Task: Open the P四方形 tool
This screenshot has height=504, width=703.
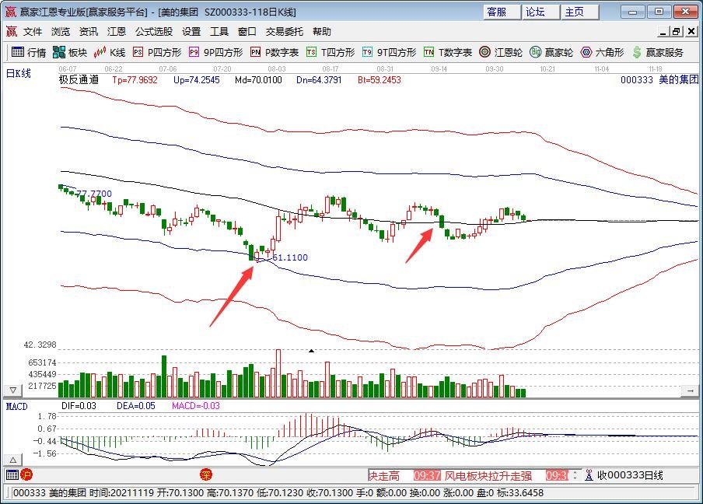Action: (156, 53)
